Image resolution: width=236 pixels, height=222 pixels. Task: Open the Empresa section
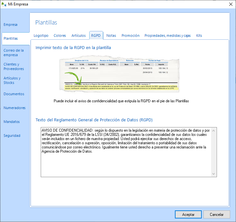[10, 25]
